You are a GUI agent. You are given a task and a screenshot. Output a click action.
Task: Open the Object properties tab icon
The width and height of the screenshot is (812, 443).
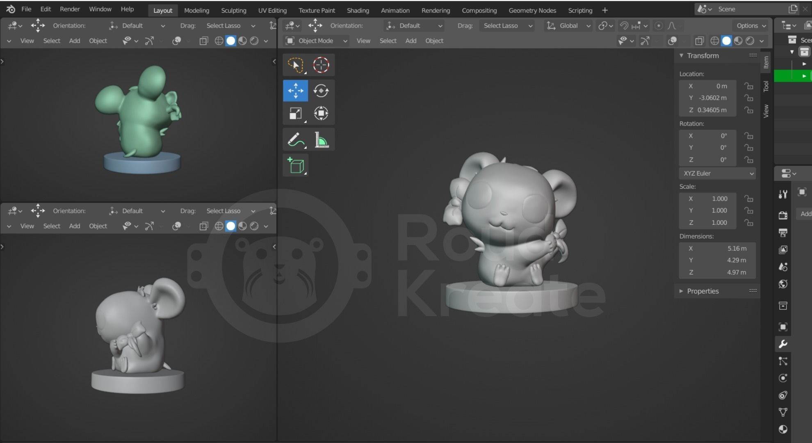point(783,327)
